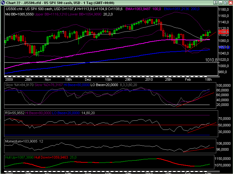The height and width of the screenshot is (174, 233).
Task: Click the 980,0 price axis value
Action: click(223, 72)
